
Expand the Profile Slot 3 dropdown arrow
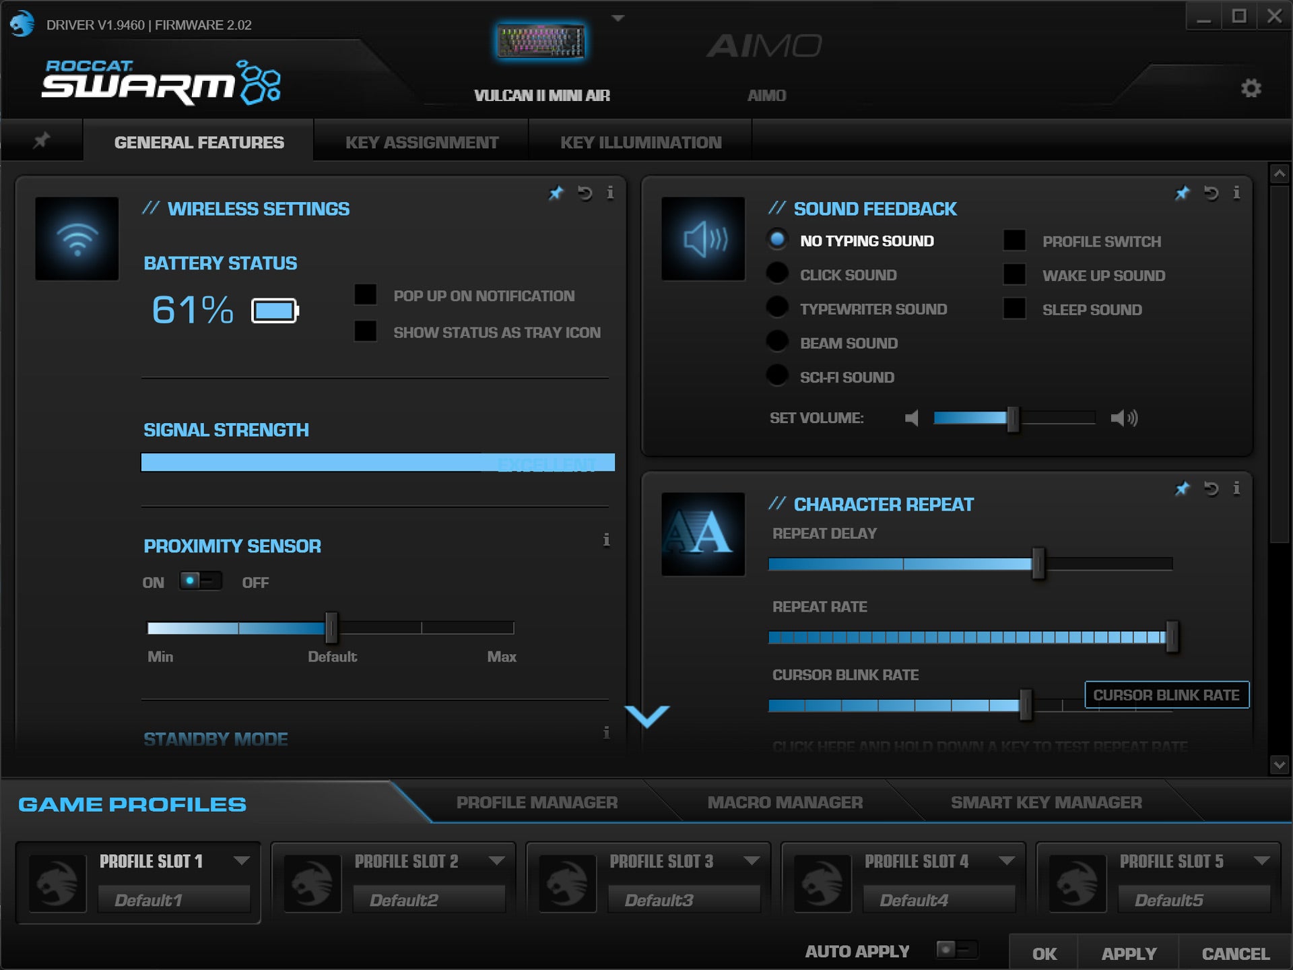coord(752,861)
